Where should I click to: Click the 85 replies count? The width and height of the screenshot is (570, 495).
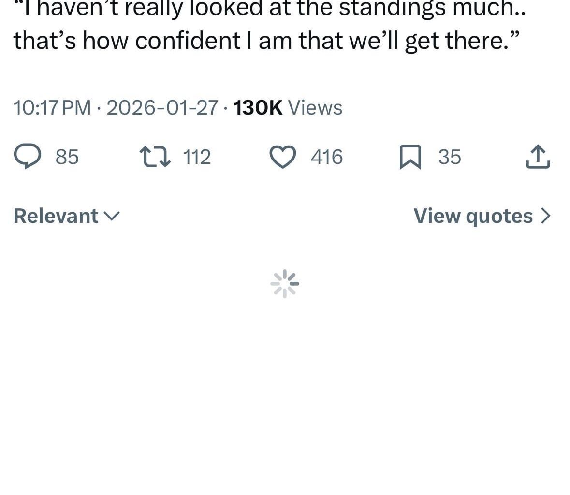point(67,157)
